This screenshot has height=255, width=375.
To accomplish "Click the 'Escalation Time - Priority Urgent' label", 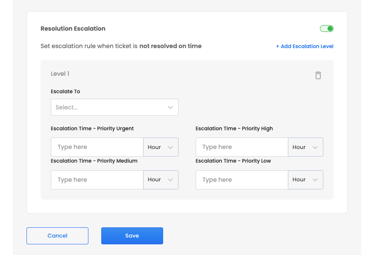I will tap(92, 129).
